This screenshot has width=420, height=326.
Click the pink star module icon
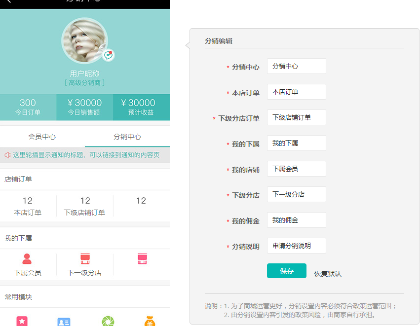22,322
